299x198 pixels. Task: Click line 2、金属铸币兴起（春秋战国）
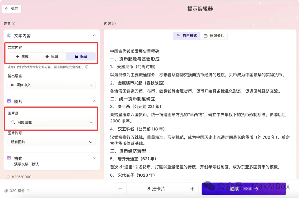click(138, 83)
